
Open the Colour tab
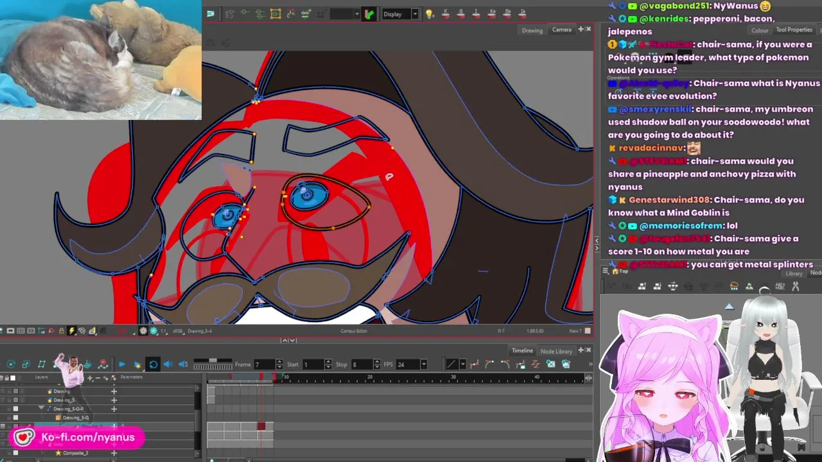(760, 30)
